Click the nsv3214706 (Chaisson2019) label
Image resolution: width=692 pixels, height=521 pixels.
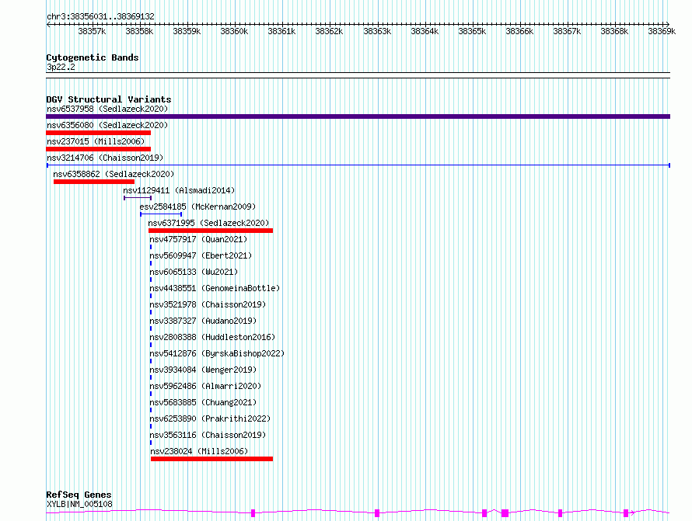[x=105, y=158]
